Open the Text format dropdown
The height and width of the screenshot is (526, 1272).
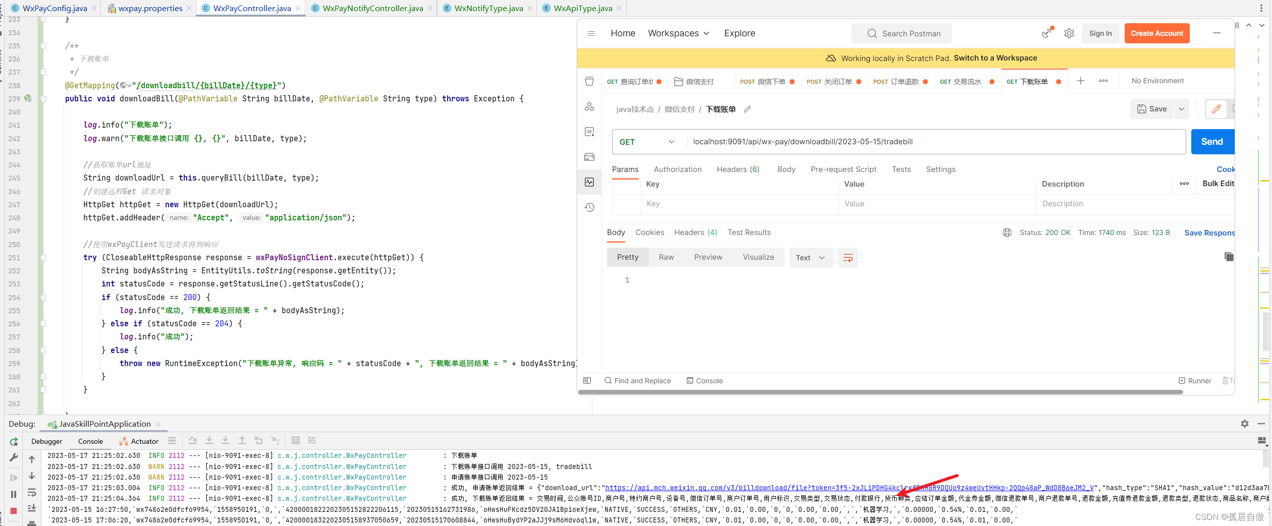[810, 258]
